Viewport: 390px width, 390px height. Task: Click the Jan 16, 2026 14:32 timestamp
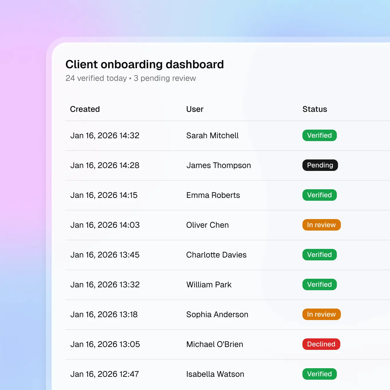point(105,136)
